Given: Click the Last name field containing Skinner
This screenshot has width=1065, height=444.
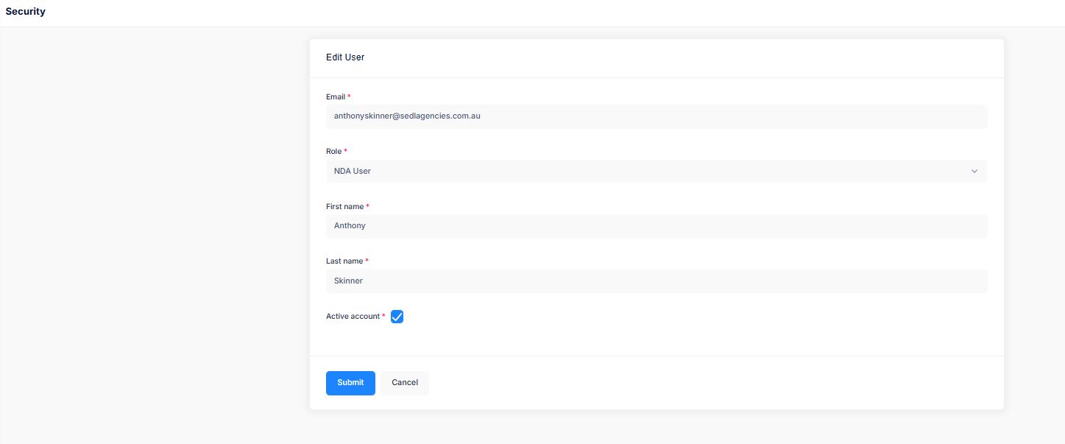Looking at the screenshot, I should point(657,281).
